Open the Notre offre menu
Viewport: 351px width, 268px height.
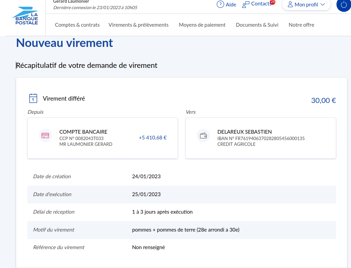301,25
